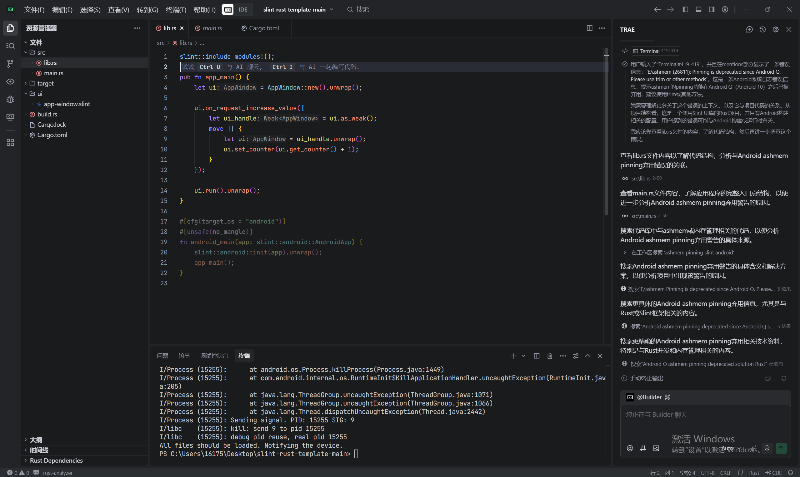800x477 pixels.
Task: Click rust-analyzer in the status bar
Action: click(57, 473)
